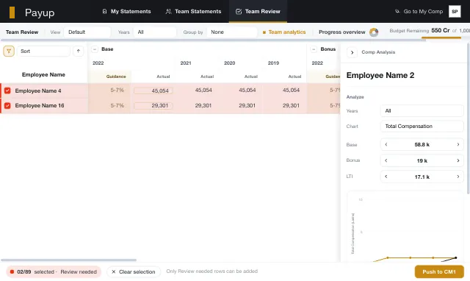Screen dimensions: 470x281
Task: Open the Chart dropdown showing Total Compensation
Action: coord(422,127)
